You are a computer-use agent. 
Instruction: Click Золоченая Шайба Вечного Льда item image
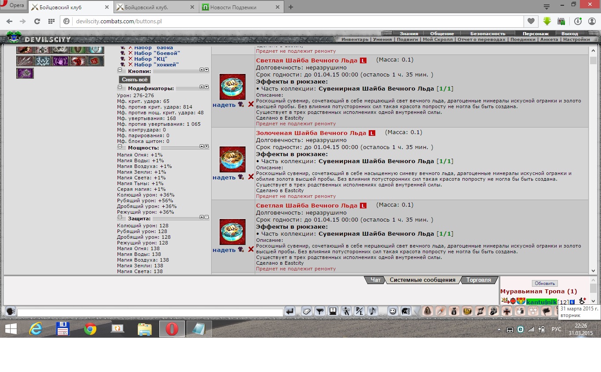click(232, 160)
